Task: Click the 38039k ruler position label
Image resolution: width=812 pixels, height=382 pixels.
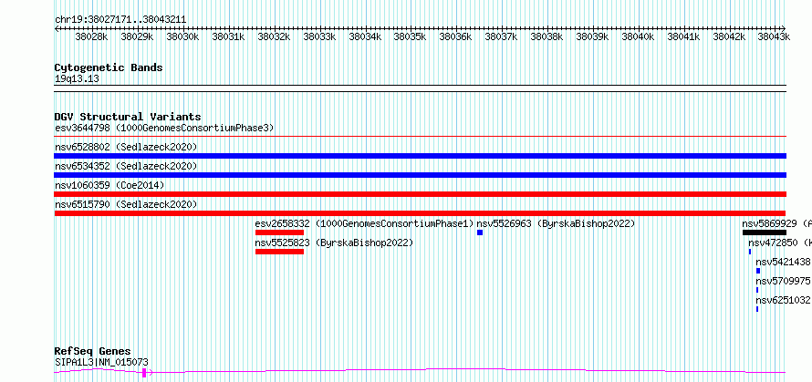Action: click(x=592, y=36)
